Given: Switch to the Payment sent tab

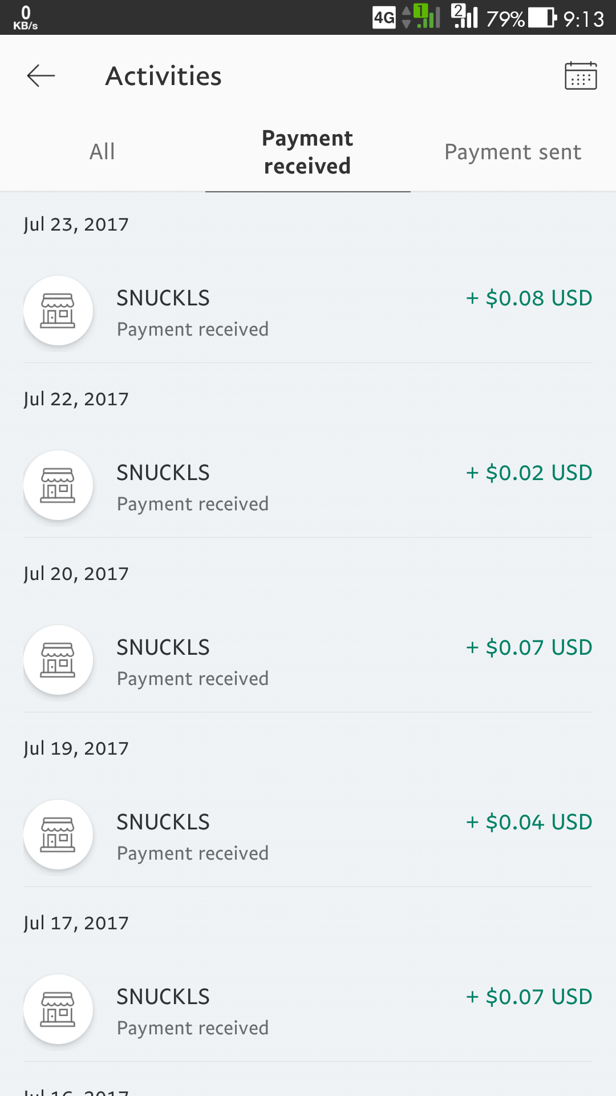Looking at the screenshot, I should click(513, 152).
